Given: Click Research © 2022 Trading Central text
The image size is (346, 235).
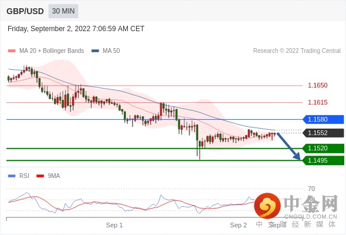Looking at the screenshot, I should tap(297, 51).
